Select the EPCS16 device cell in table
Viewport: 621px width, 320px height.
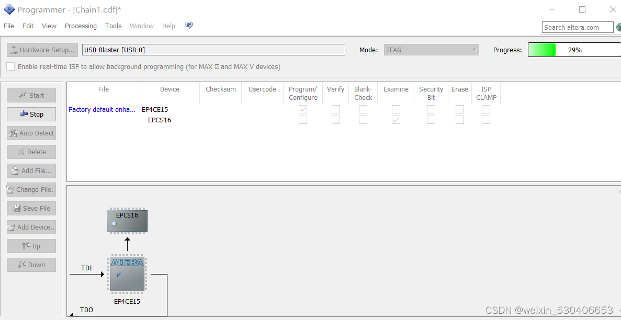click(160, 120)
